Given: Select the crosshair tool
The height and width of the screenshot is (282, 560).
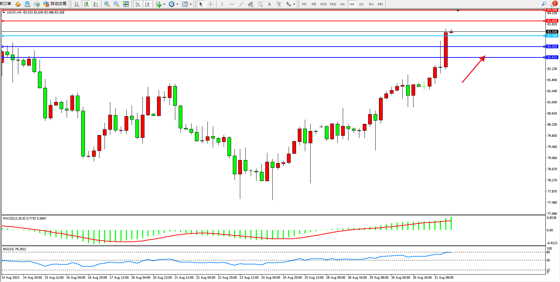Looking at the screenshot, I should 210,4.
